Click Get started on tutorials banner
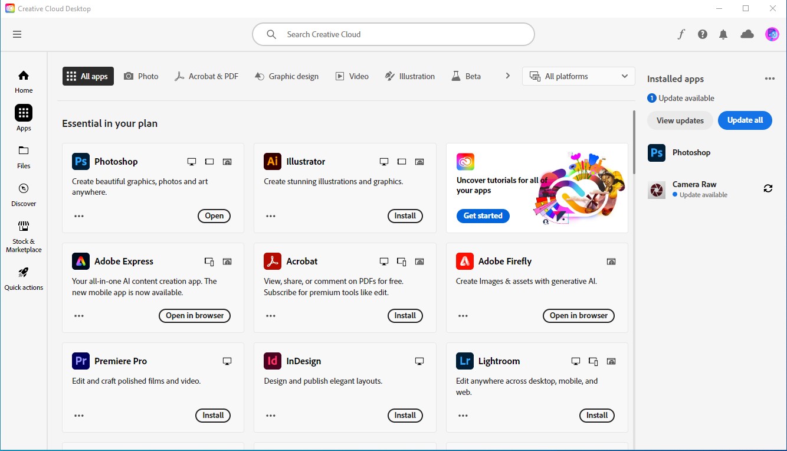Viewport: 787px width, 451px height. [483, 216]
